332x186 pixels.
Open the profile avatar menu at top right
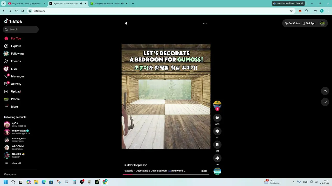point(322,23)
